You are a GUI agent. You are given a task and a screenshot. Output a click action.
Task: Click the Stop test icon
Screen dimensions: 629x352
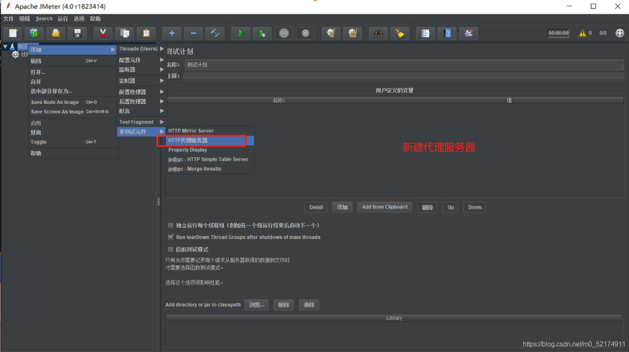(x=284, y=33)
